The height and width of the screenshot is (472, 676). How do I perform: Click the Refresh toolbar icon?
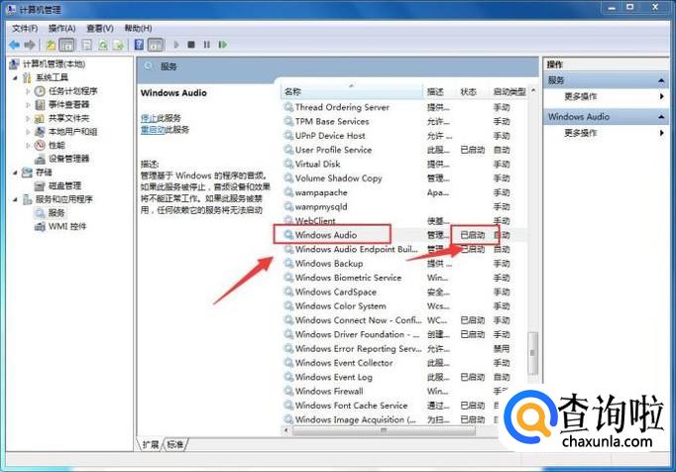103,45
